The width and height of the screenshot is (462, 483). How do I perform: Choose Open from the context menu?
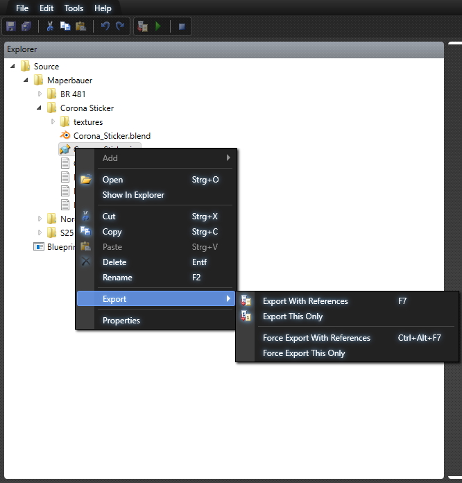(x=156, y=180)
